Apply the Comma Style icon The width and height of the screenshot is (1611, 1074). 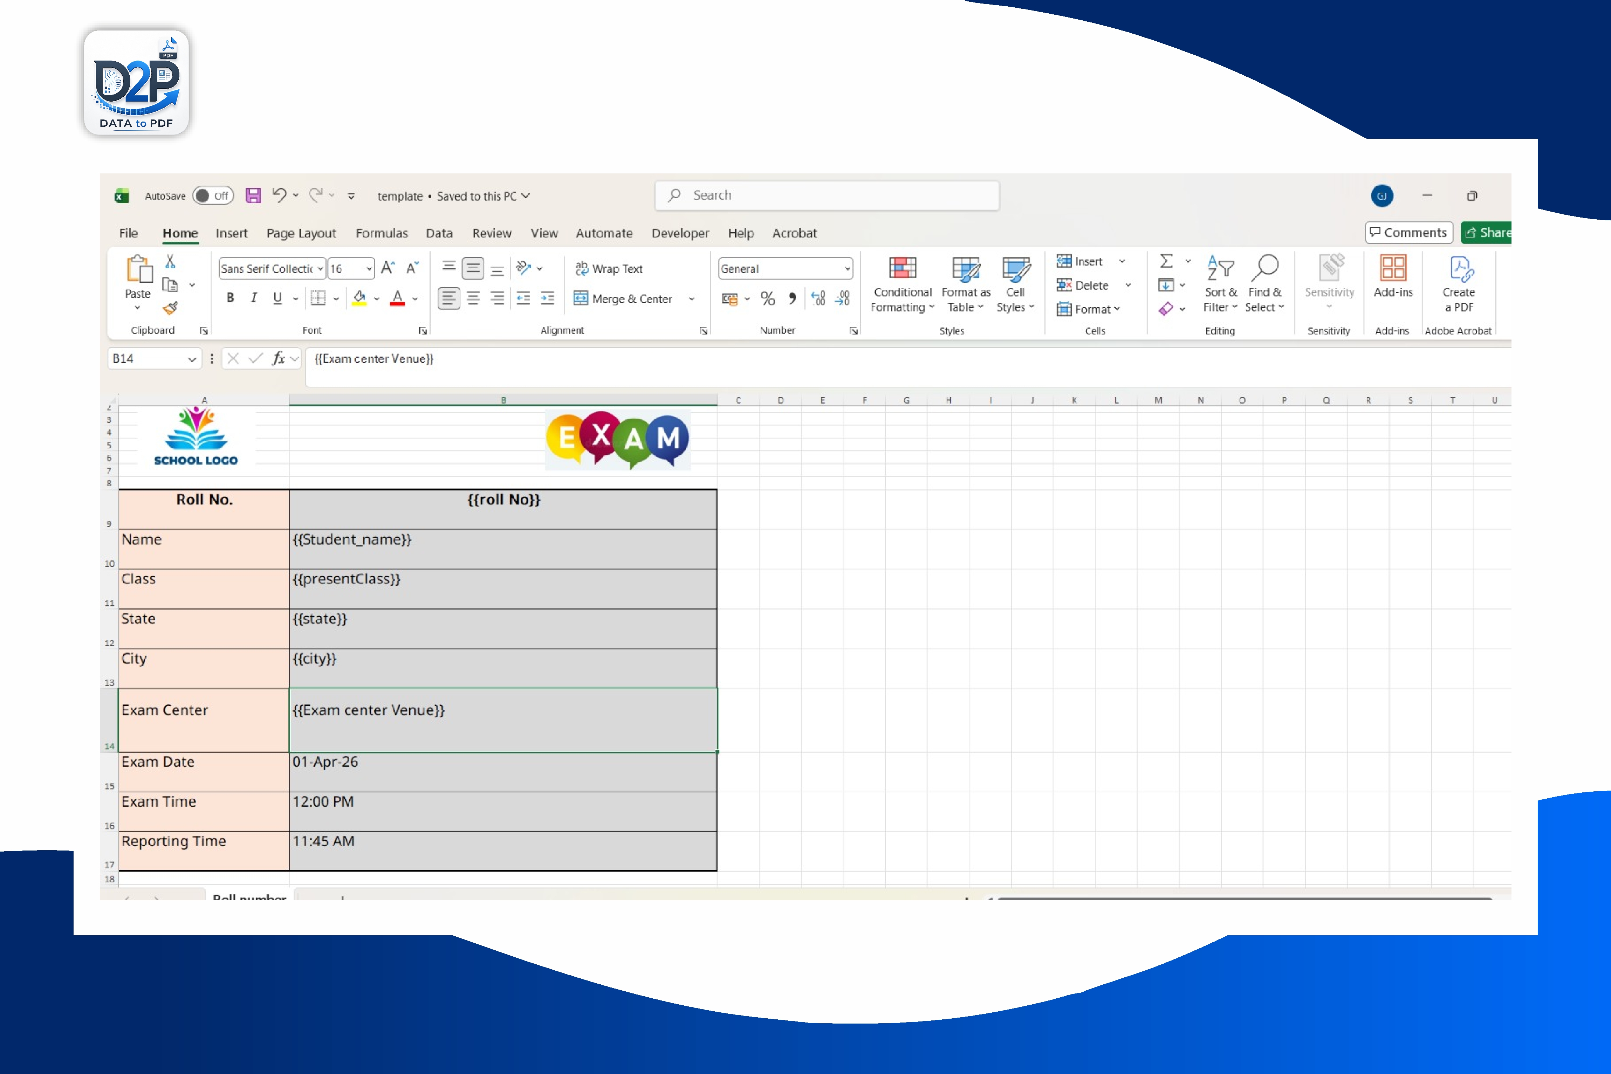click(792, 299)
